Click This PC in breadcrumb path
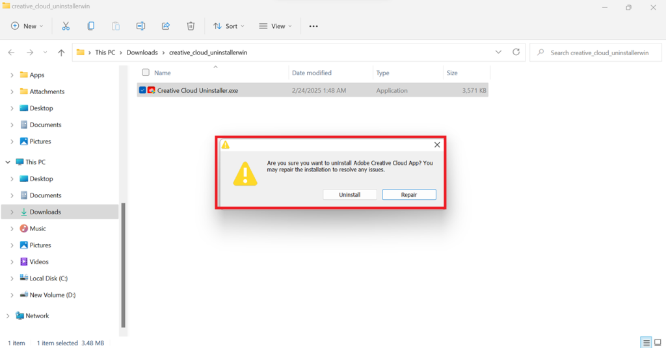This screenshot has height=348, width=666. pos(105,53)
